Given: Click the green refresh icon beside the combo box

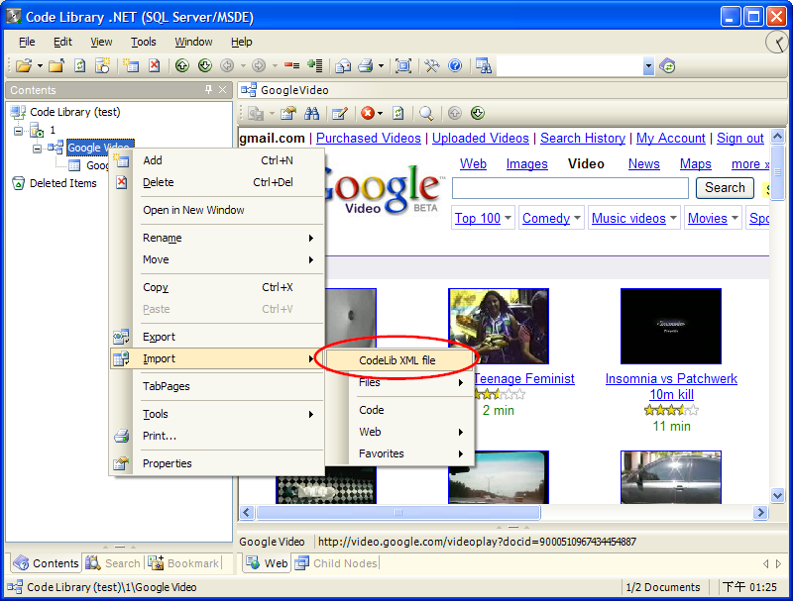Looking at the screenshot, I should pyautogui.click(x=667, y=66).
